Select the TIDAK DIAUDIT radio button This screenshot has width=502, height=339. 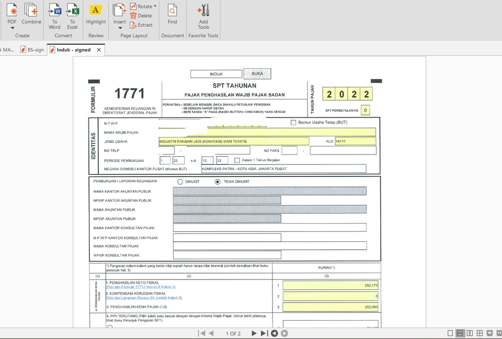coord(218,182)
